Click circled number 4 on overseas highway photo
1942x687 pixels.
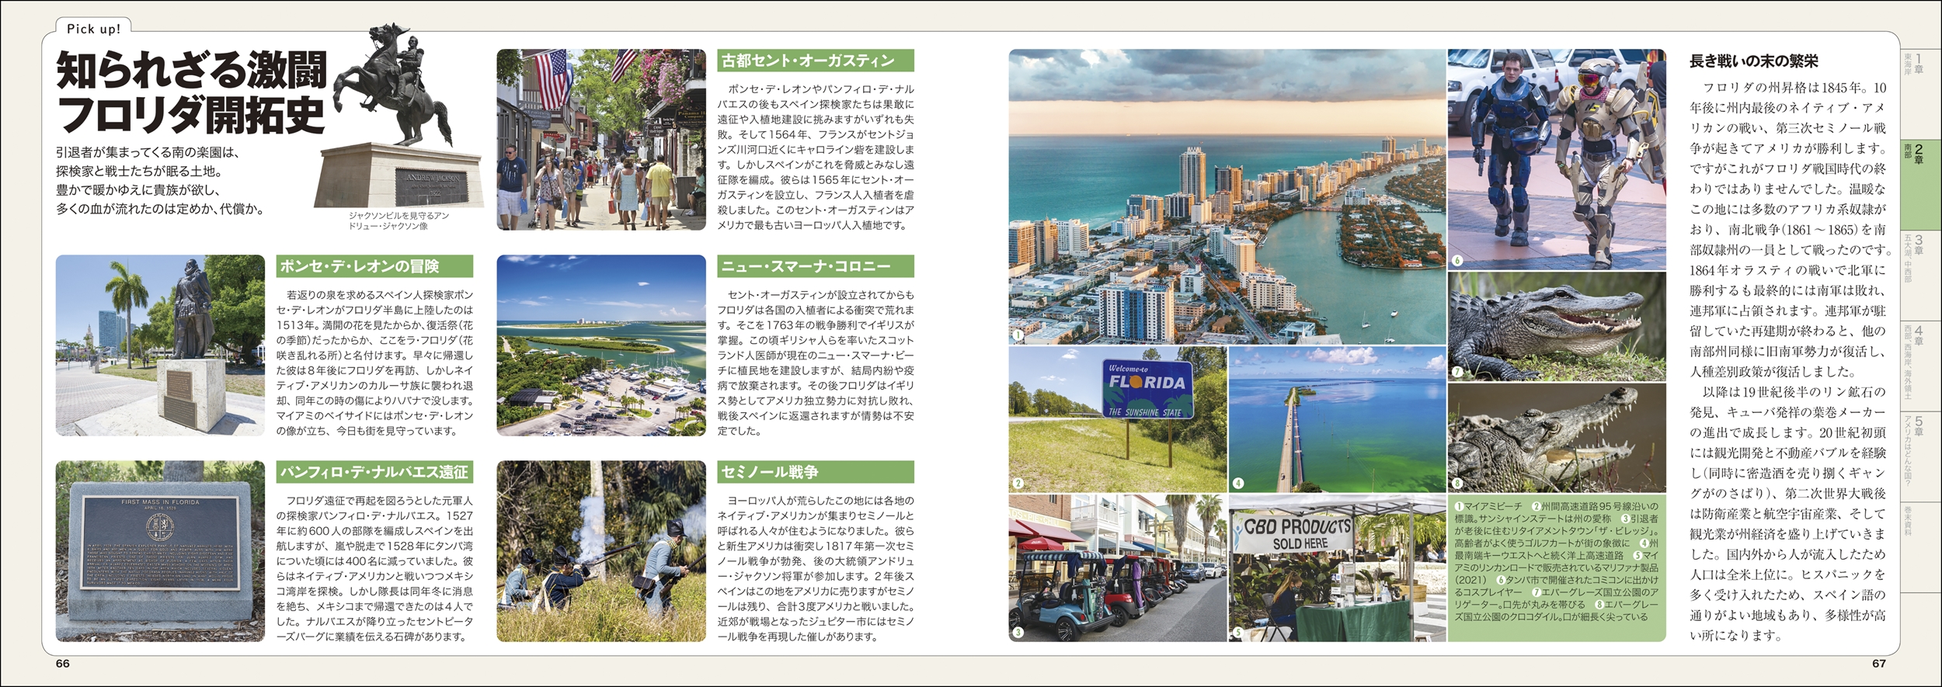[x=1238, y=483]
